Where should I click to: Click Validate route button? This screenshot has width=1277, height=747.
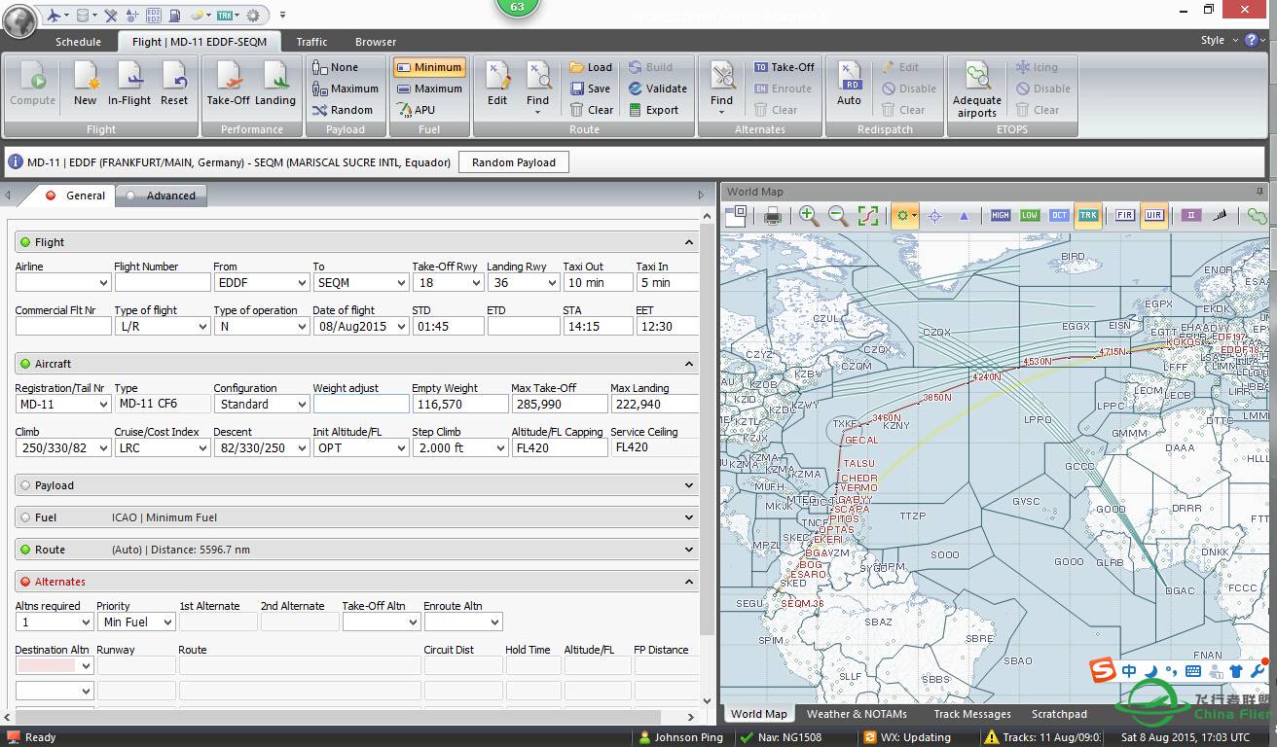point(657,89)
